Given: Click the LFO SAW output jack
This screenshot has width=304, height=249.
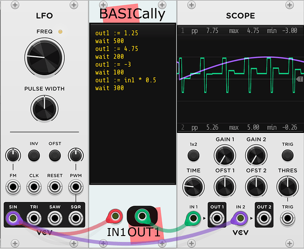Looking at the screenshot, I should (55, 218).
